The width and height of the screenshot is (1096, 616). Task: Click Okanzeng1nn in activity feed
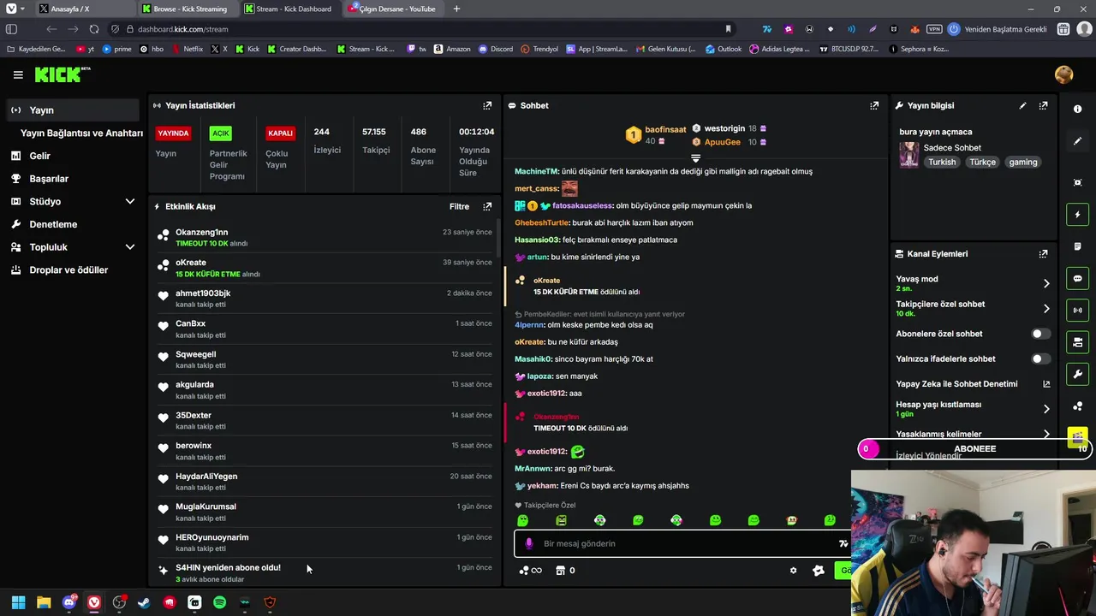click(202, 232)
